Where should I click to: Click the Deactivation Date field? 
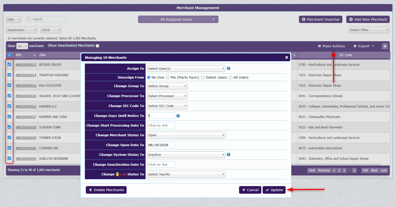click(161, 164)
